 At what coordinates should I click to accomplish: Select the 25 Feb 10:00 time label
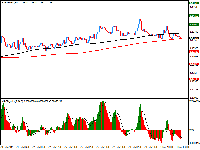pyautogui.click(x=71, y=147)
